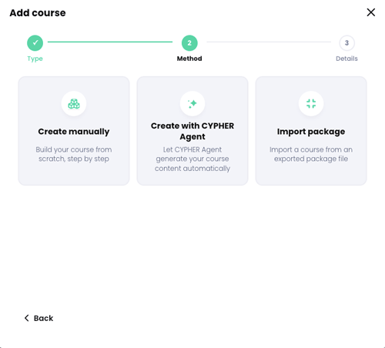Pick the Import package heading
Screen dimensions: 385x348
point(311,132)
